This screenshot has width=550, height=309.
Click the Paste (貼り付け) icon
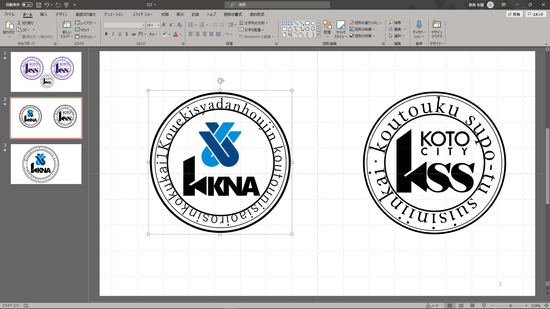(9, 25)
